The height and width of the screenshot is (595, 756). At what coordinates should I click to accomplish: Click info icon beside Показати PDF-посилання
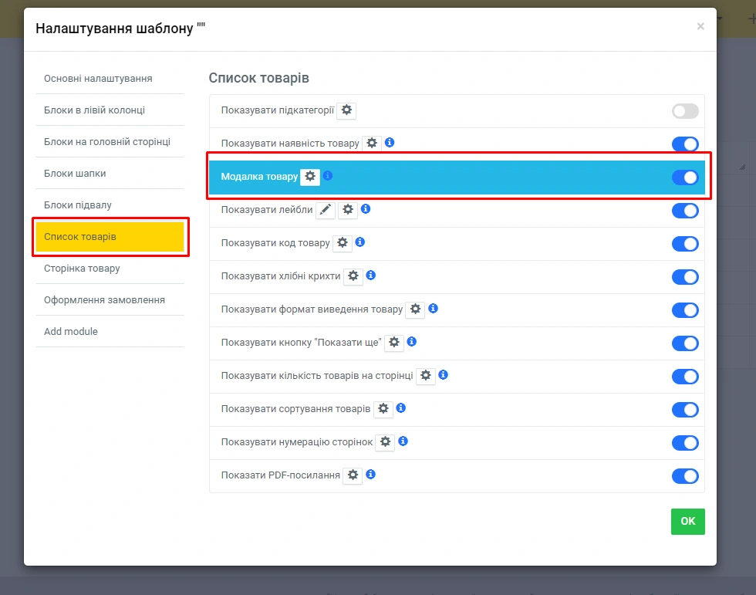click(371, 475)
